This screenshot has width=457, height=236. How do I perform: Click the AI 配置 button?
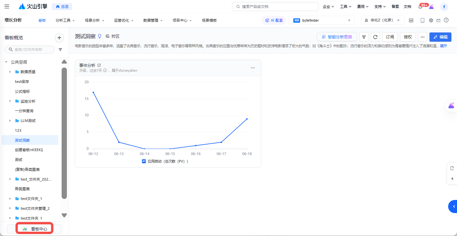274,20
